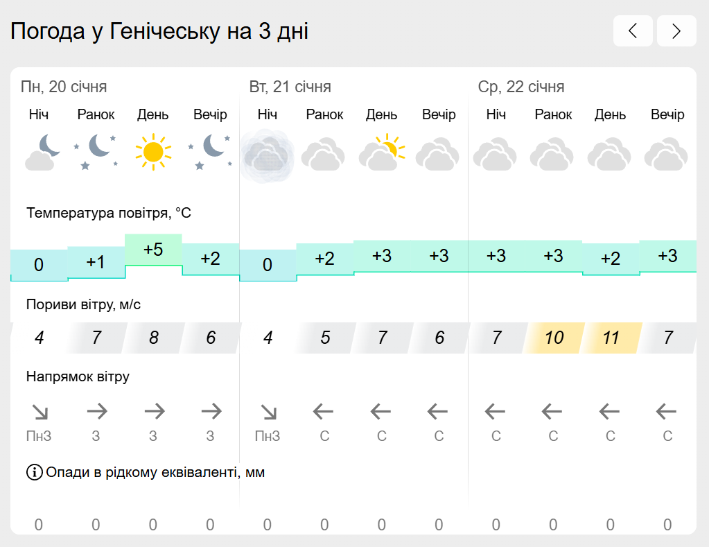The image size is (709, 547).
Task: Show the next days with right chevron
Action: point(676,31)
